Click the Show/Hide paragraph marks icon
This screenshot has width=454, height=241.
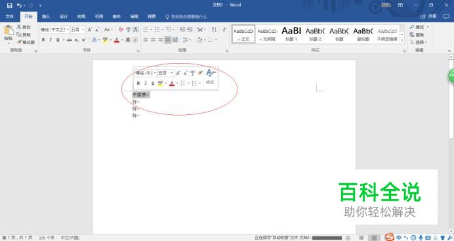click(x=224, y=30)
